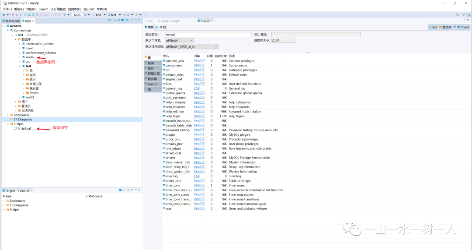472x250 pixels.
Task: Close the mysql editor tab
Action: pyautogui.click(x=212, y=21)
